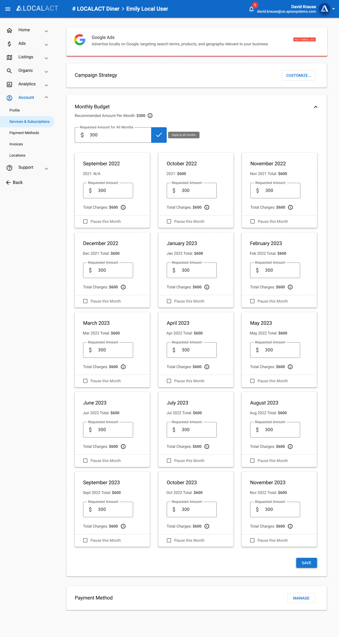
Task: Click the Back arrow in sidebar
Action: pos(8,183)
